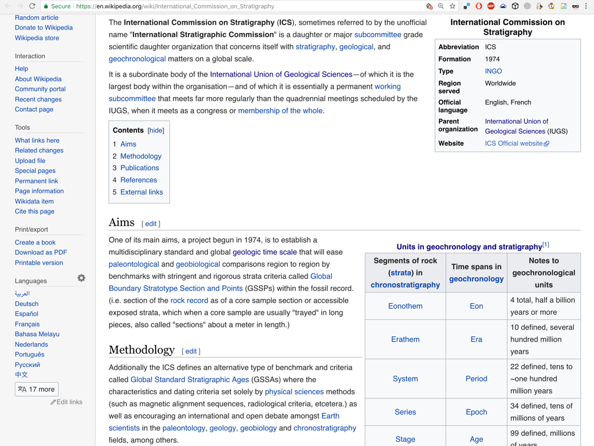Open Recent changes in sidebar

pos(38,99)
